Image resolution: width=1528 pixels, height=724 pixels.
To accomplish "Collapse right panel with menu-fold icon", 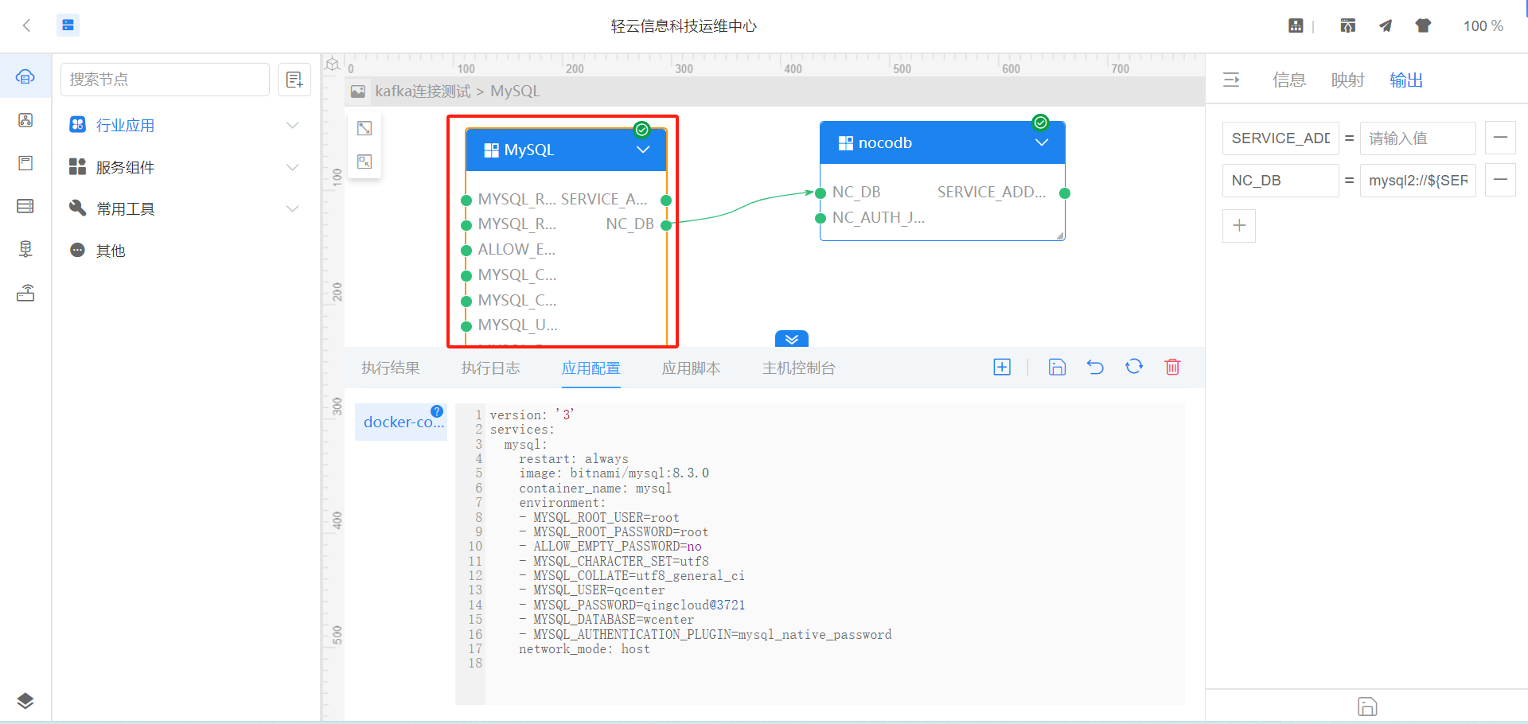I will point(1231,80).
